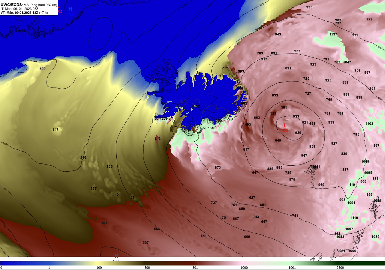Image resolution: width=385 pixels, height=270 pixels.
Task: Click the map value 377
Action: pos(94,189)
